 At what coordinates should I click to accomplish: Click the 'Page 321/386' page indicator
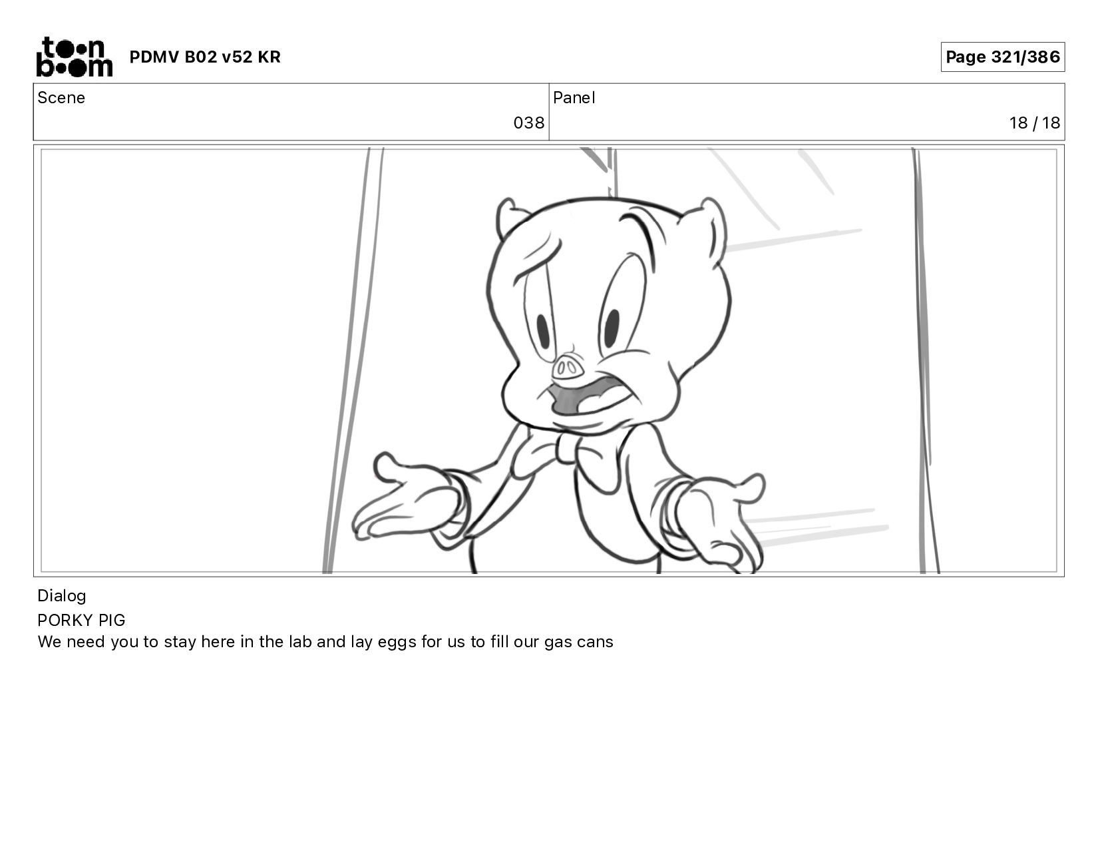pos(1002,57)
